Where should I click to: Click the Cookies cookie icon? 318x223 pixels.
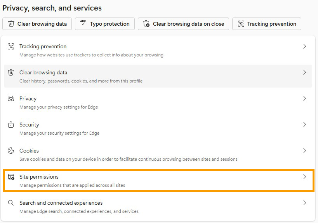[11, 151]
